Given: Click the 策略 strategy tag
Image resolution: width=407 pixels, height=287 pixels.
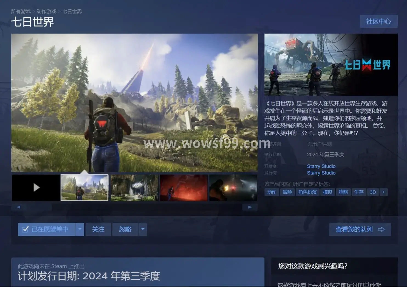Looking at the screenshot, I should (343, 192).
